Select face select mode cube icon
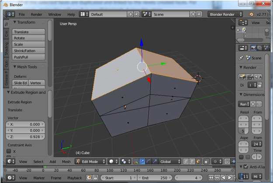Image resolution: width=273 pixels, height=183 pixels. pyautogui.click(x=199, y=162)
